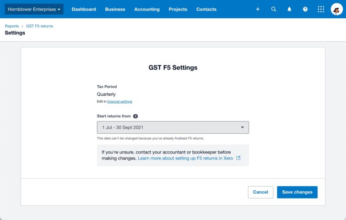
Task: Open the apps grid menu icon
Action: tap(321, 9)
